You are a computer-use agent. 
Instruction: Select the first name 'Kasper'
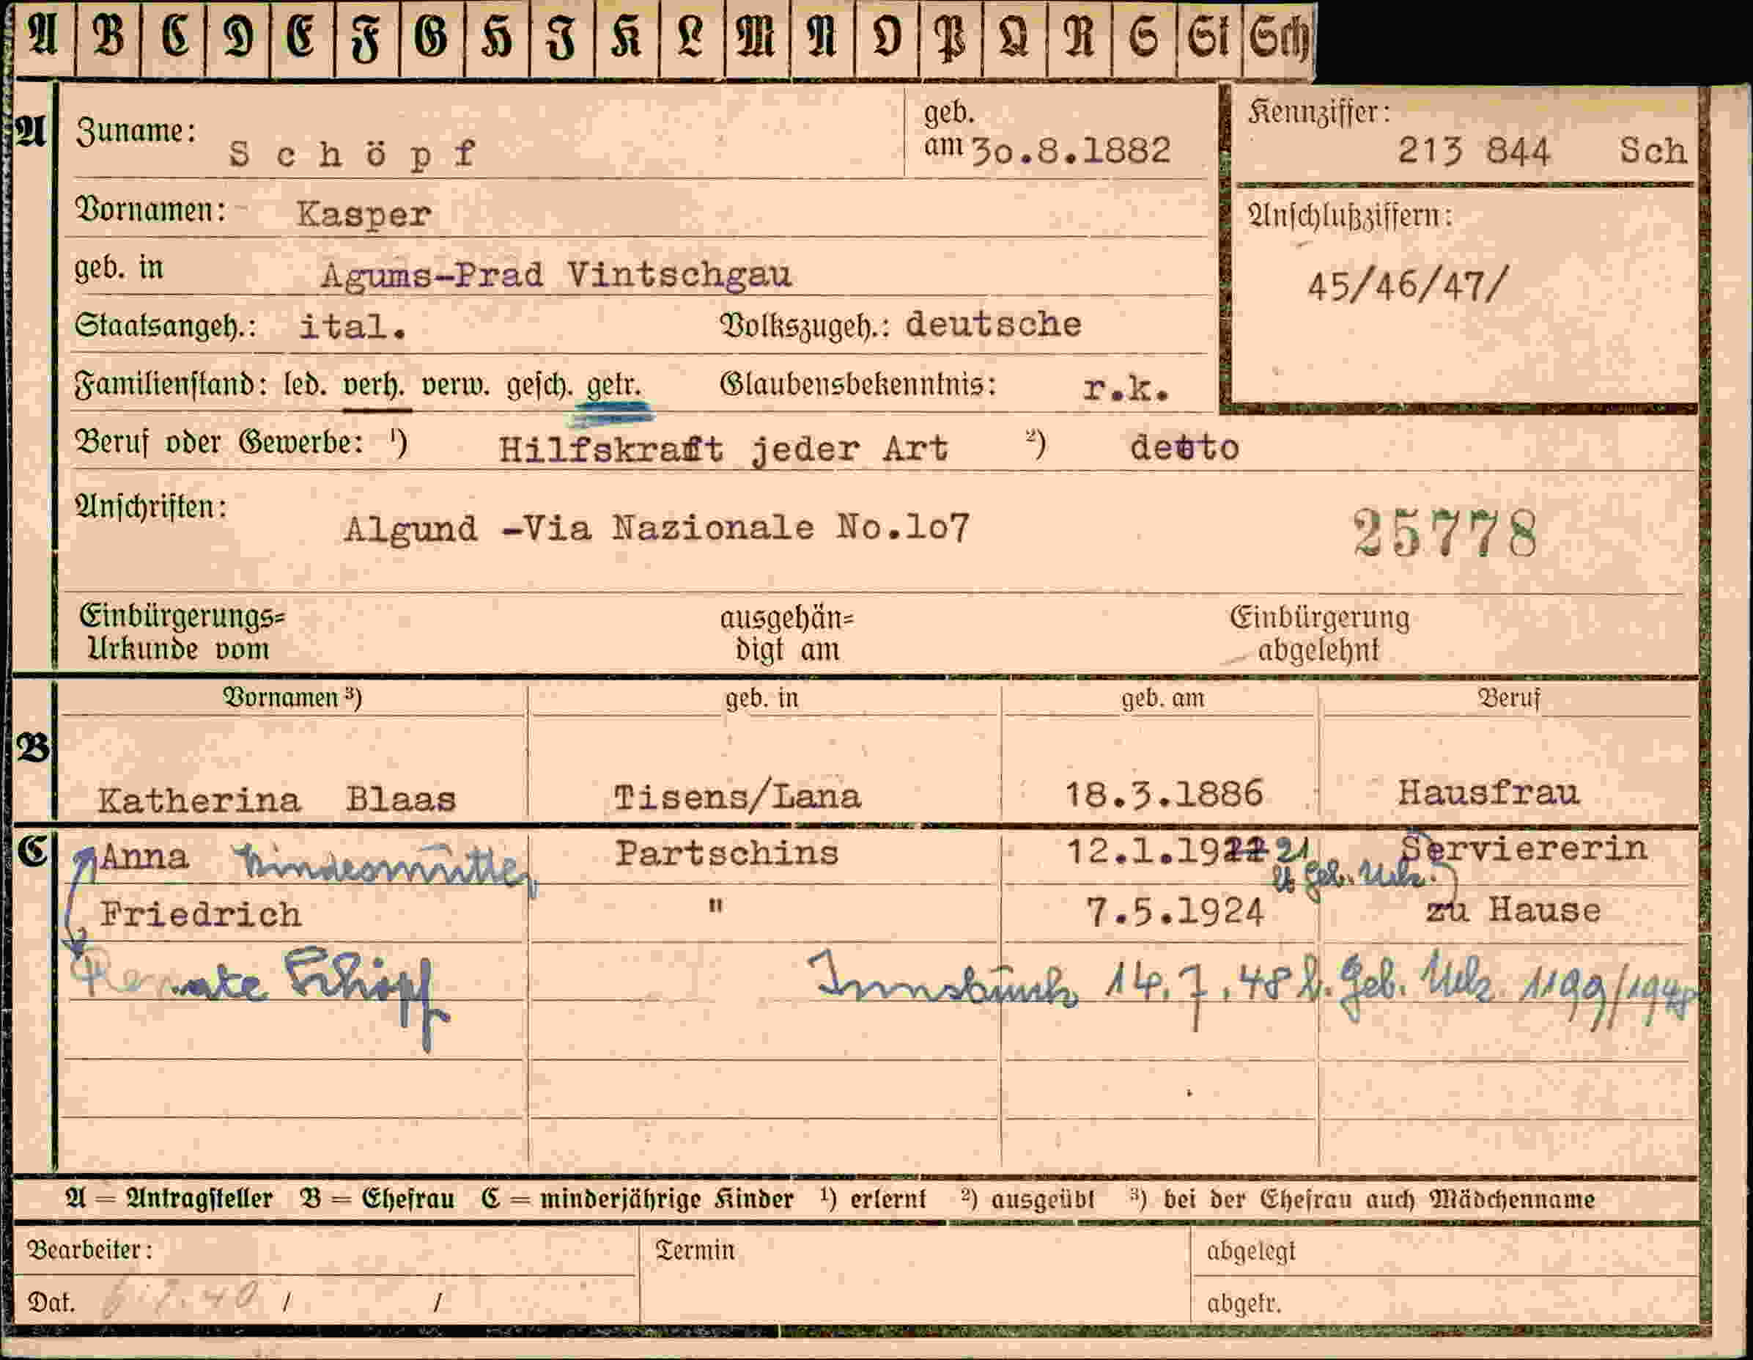click(363, 214)
